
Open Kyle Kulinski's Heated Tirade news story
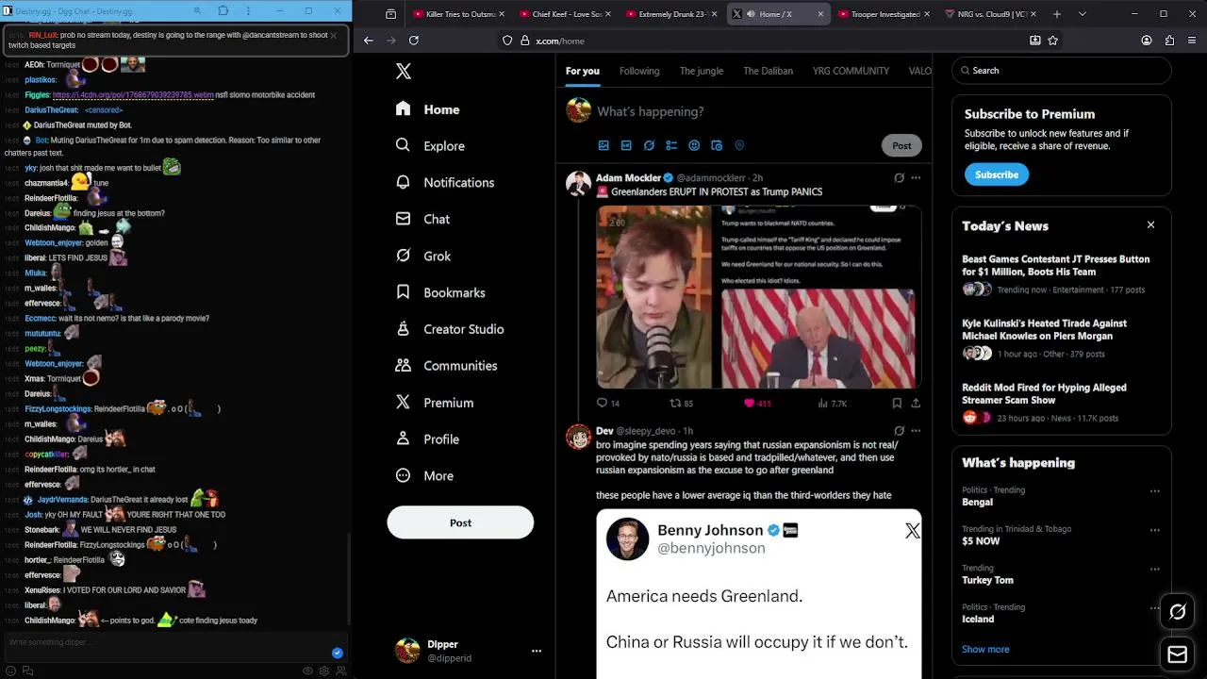tap(1044, 329)
